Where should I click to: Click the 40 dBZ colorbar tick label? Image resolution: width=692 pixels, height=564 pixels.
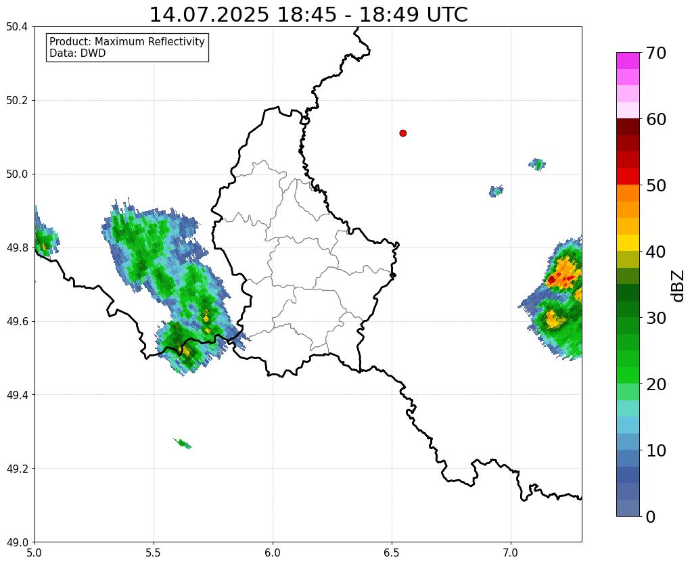[x=655, y=252]
